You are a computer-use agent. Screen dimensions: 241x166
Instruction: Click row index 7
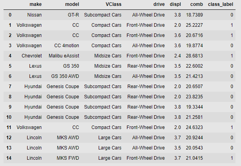click(9, 87)
